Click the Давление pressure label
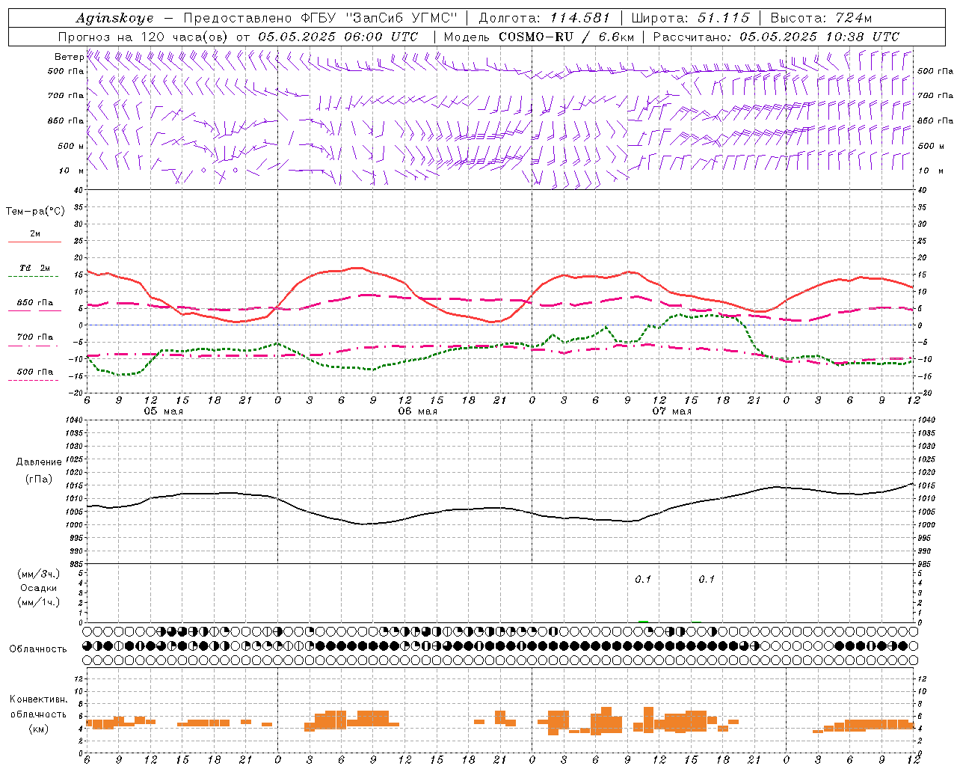The height and width of the screenshot is (766, 957). [x=39, y=462]
